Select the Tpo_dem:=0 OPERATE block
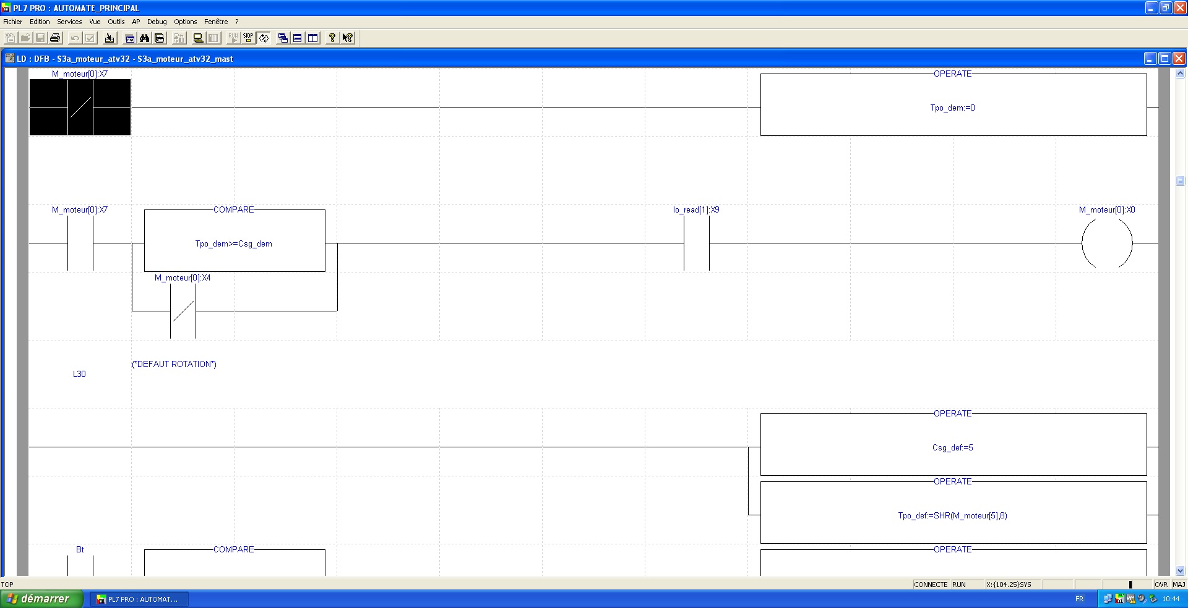Screen dimensions: 1188x608 point(953,104)
